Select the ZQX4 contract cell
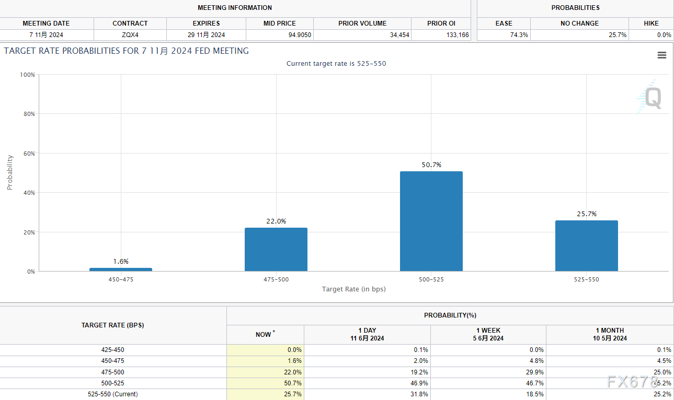Image resolution: width=674 pixels, height=400 pixels. (x=130, y=35)
